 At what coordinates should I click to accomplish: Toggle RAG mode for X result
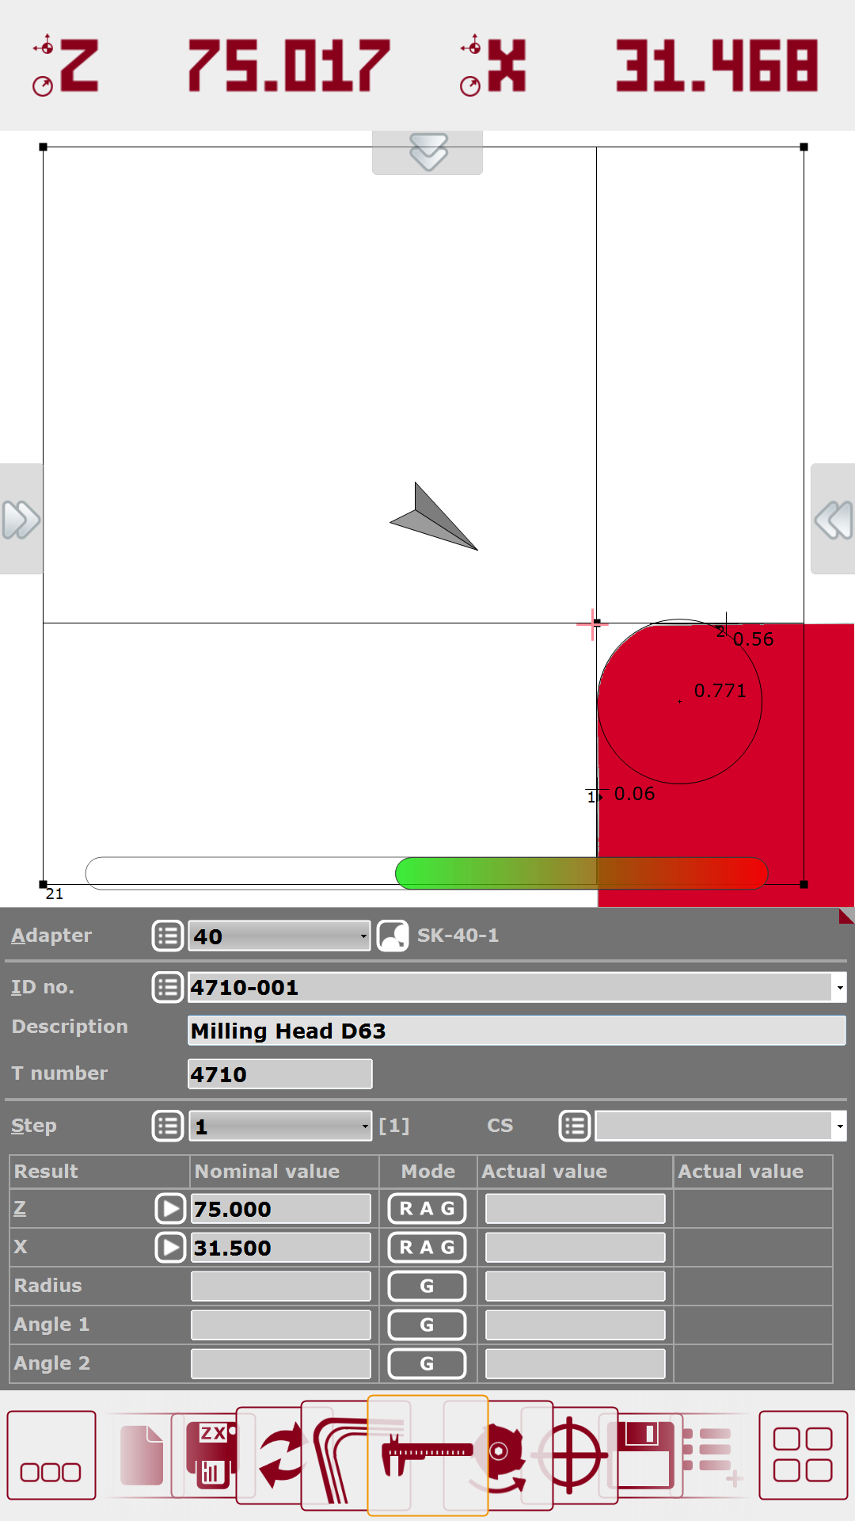pyautogui.click(x=427, y=1248)
